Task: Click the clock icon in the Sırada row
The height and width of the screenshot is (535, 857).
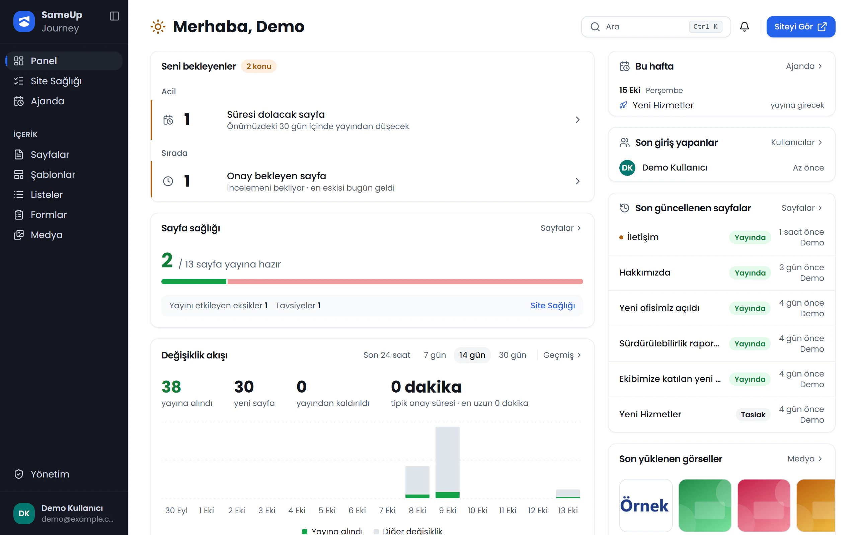Action: (168, 181)
